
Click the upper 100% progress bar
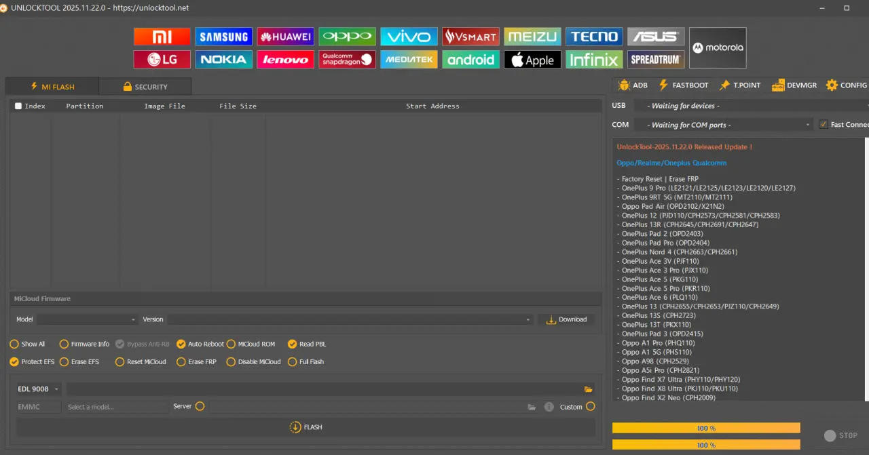pyautogui.click(x=706, y=429)
